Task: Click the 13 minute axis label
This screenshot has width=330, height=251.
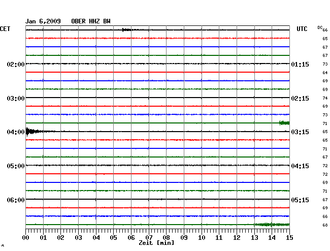Action: pyautogui.click(x=254, y=237)
